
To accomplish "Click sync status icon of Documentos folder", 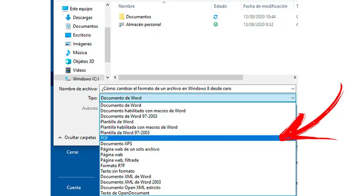I will tap(216, 17).
